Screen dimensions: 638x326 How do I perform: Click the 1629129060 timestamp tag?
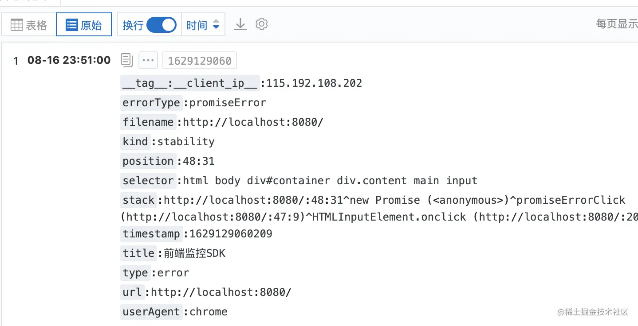[200, 61]
